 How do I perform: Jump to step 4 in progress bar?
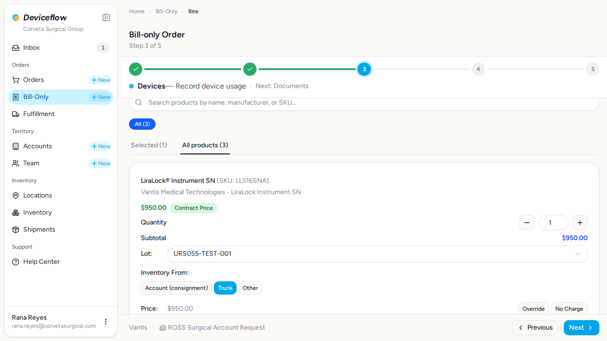(478, 69)
